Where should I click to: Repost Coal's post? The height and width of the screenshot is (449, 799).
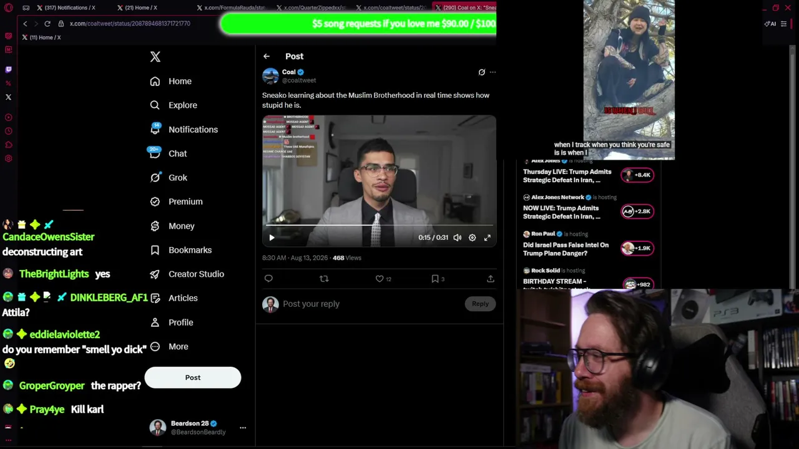click(324, 279)
